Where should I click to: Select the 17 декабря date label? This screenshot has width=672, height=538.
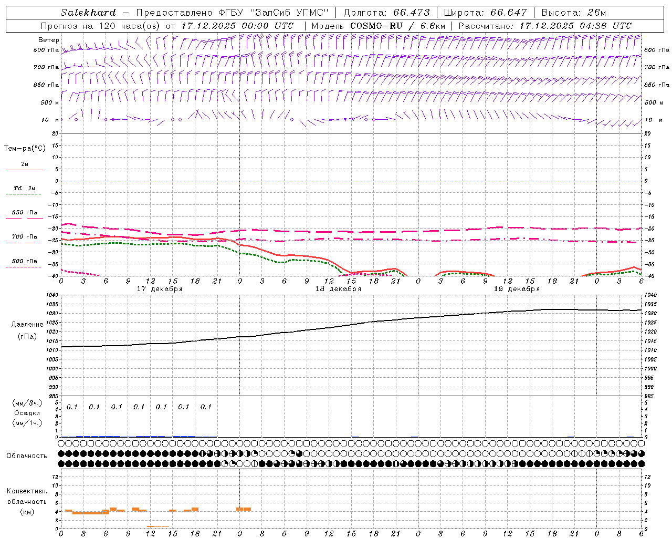coord(160,289)
